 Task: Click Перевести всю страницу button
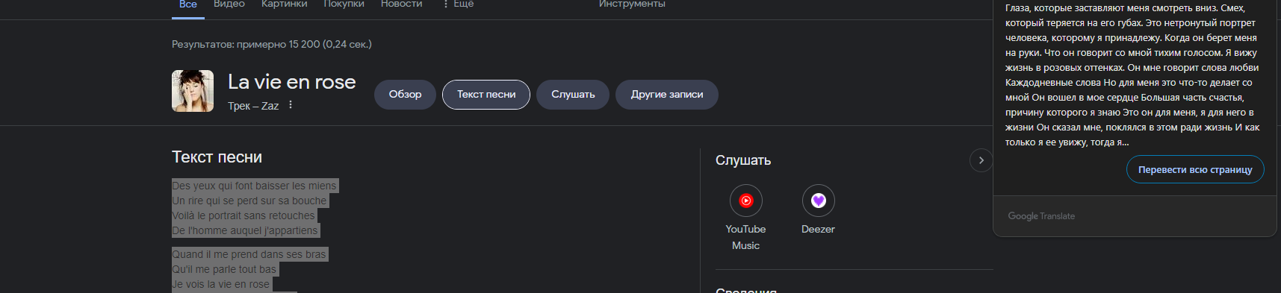(x=1195, y=169)
